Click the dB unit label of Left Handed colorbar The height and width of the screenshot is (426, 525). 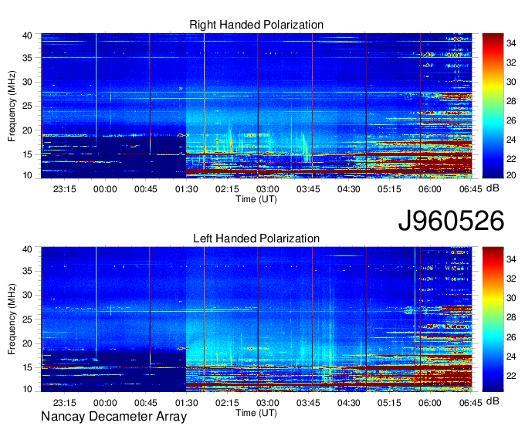[x=493, y=401]
